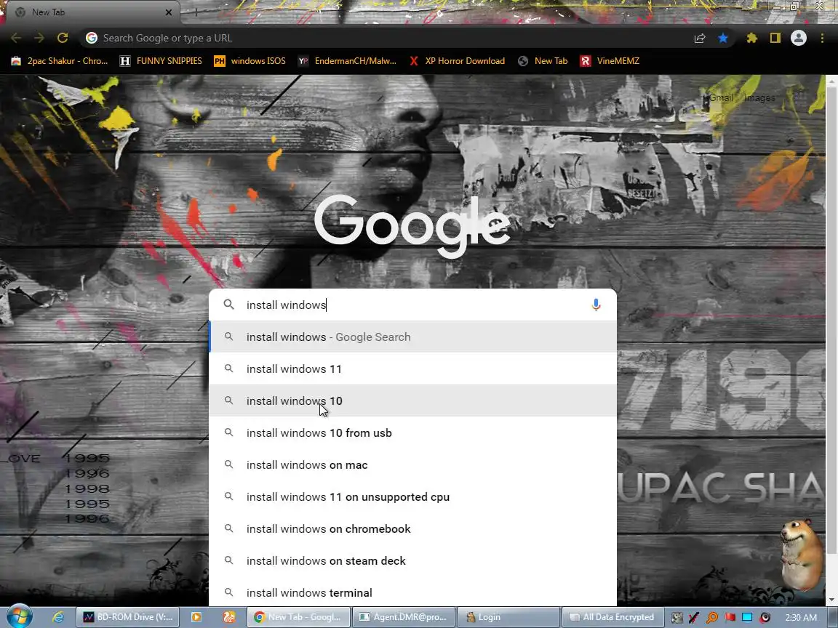Choose the install windows 10 suggestion
The width and height of the screenshot is (838, 628).
click(x=412, y=401)
